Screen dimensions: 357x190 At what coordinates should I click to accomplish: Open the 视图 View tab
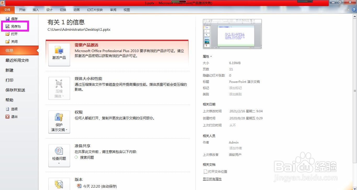[127, 10]
